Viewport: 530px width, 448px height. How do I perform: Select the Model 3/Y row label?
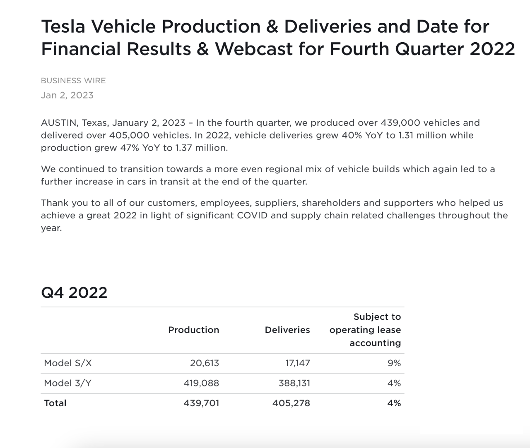coord(67,383)
